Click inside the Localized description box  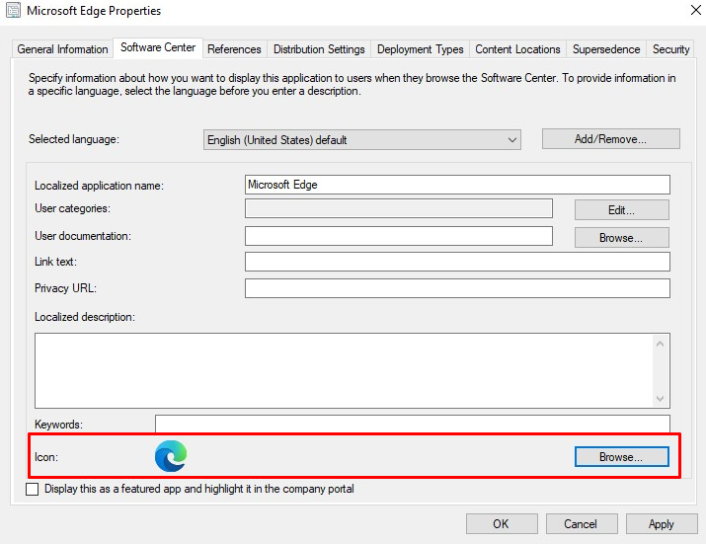coord(345,370)
